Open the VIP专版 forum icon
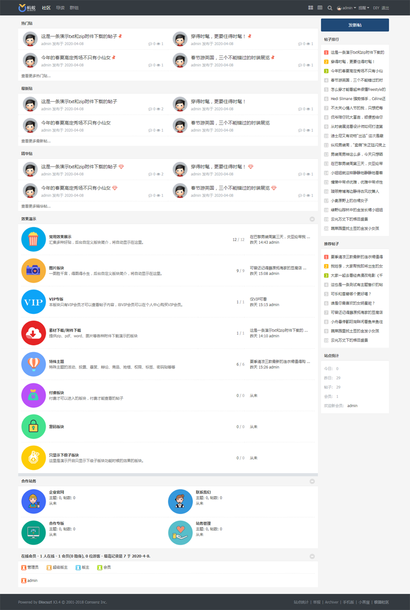Image resolution: width=410 pixels, height=610 pixels. [34, 301]
